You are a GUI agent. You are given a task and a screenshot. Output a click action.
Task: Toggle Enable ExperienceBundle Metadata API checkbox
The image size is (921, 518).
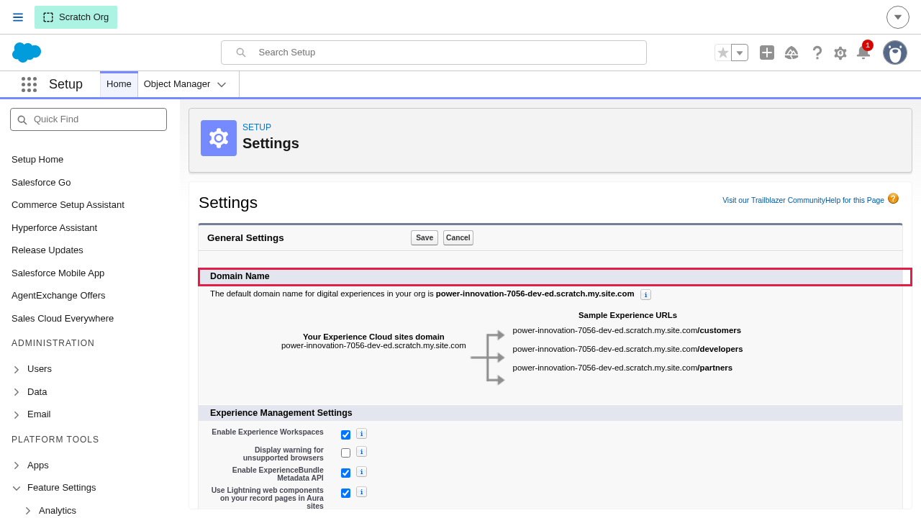pyautogui.click(x=345, y=473)
